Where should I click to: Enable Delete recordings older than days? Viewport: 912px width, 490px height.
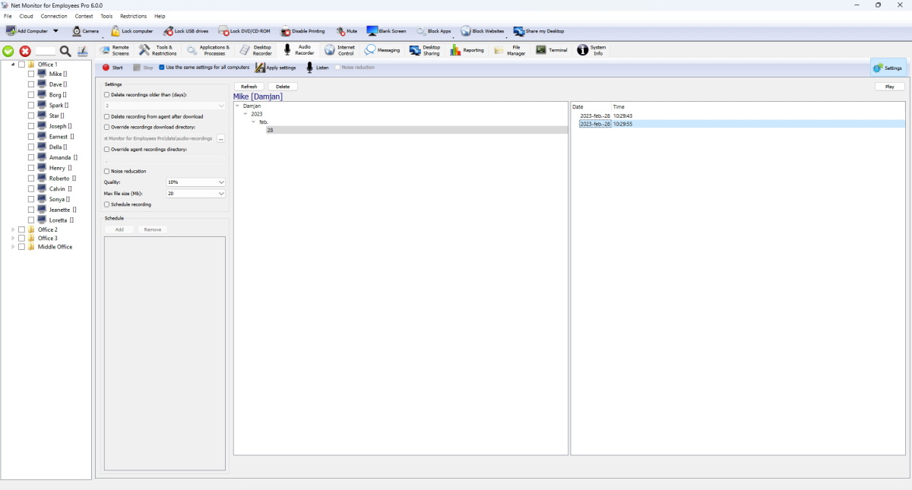(x=107, y=95)
